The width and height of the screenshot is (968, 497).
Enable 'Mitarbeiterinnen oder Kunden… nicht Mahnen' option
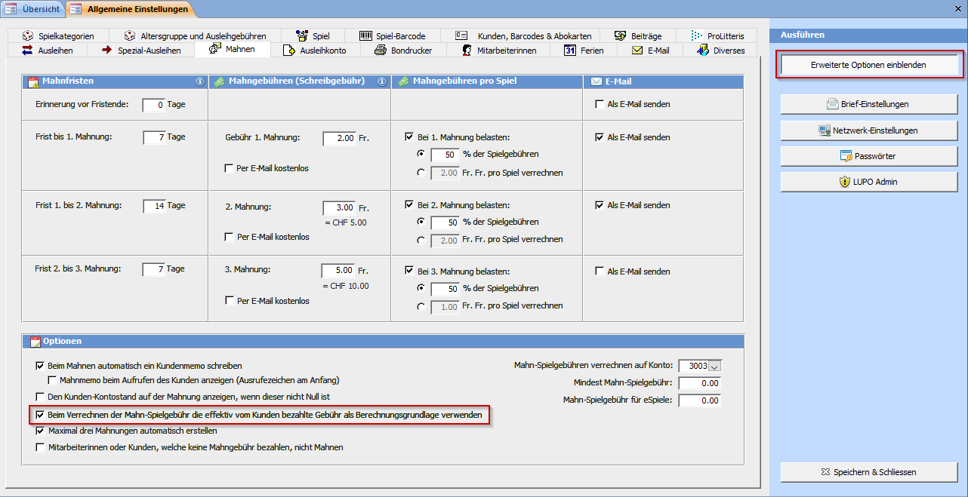41,447
